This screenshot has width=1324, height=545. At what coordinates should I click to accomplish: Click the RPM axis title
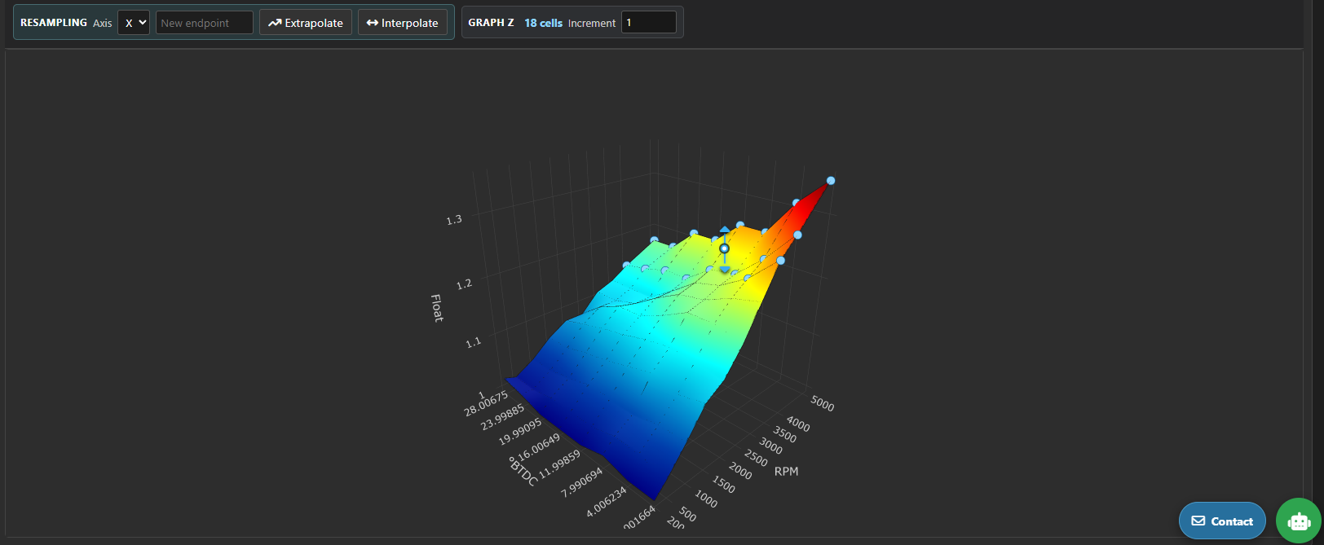click(786, 471)
